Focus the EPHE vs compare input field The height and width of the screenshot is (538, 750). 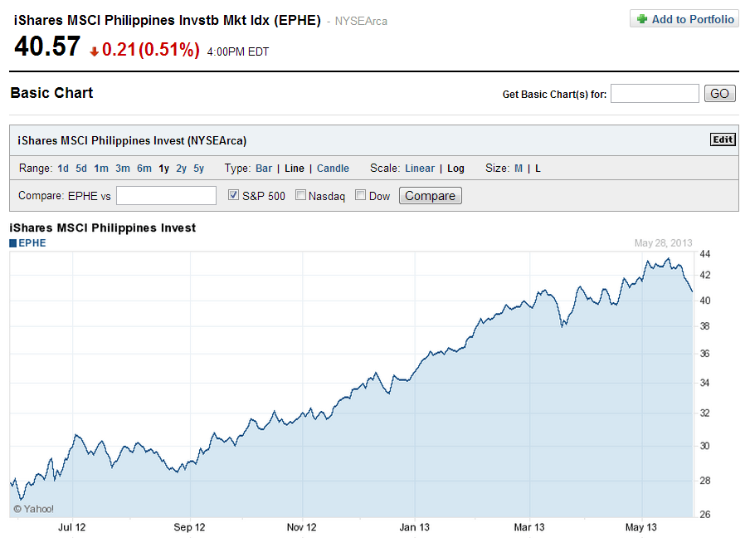point(167,195)
